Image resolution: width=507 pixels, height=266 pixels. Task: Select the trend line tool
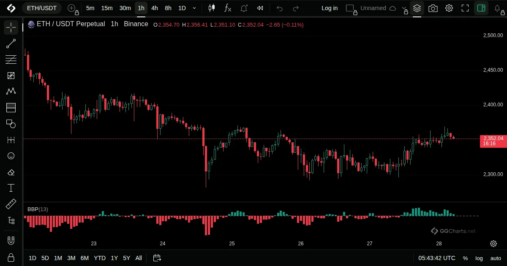[11, 43]
